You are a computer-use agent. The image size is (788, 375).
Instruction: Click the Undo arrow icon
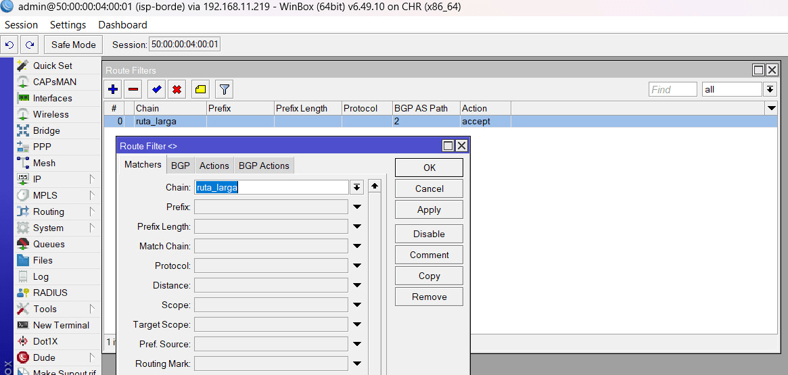point(9,45)
